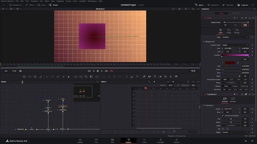Viewport: 257px width, 144px height.
Task: Click the gradient color bar
Action: [235, 55]
